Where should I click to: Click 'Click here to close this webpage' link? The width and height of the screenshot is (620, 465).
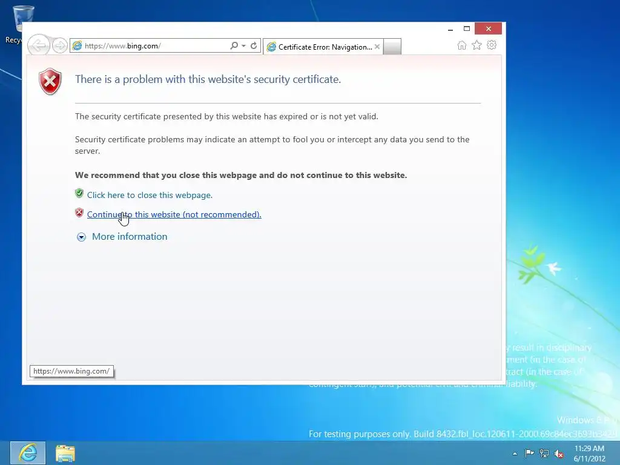pos(150,195)
